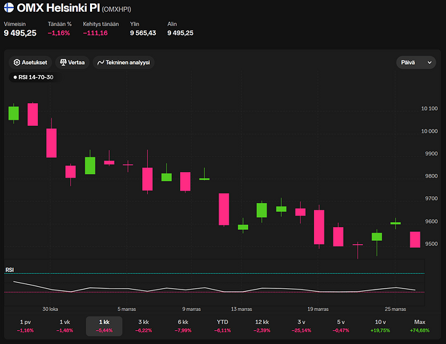
Task: Switch chart to 12 kk range
Action: click(x=262, y=325)
